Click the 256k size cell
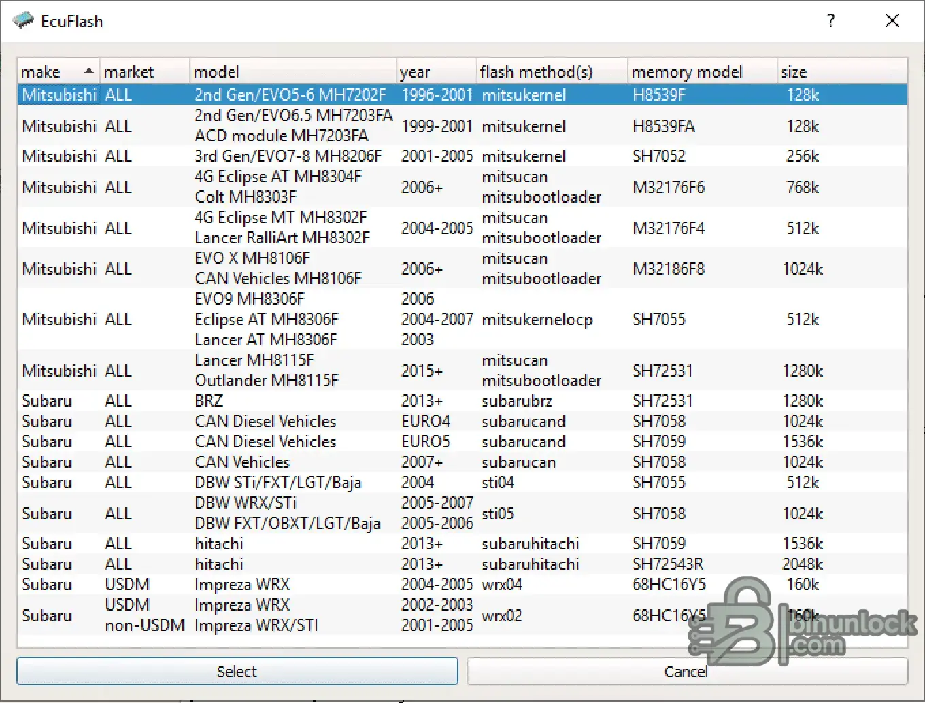The image size is (925, 703). point(803,156)
